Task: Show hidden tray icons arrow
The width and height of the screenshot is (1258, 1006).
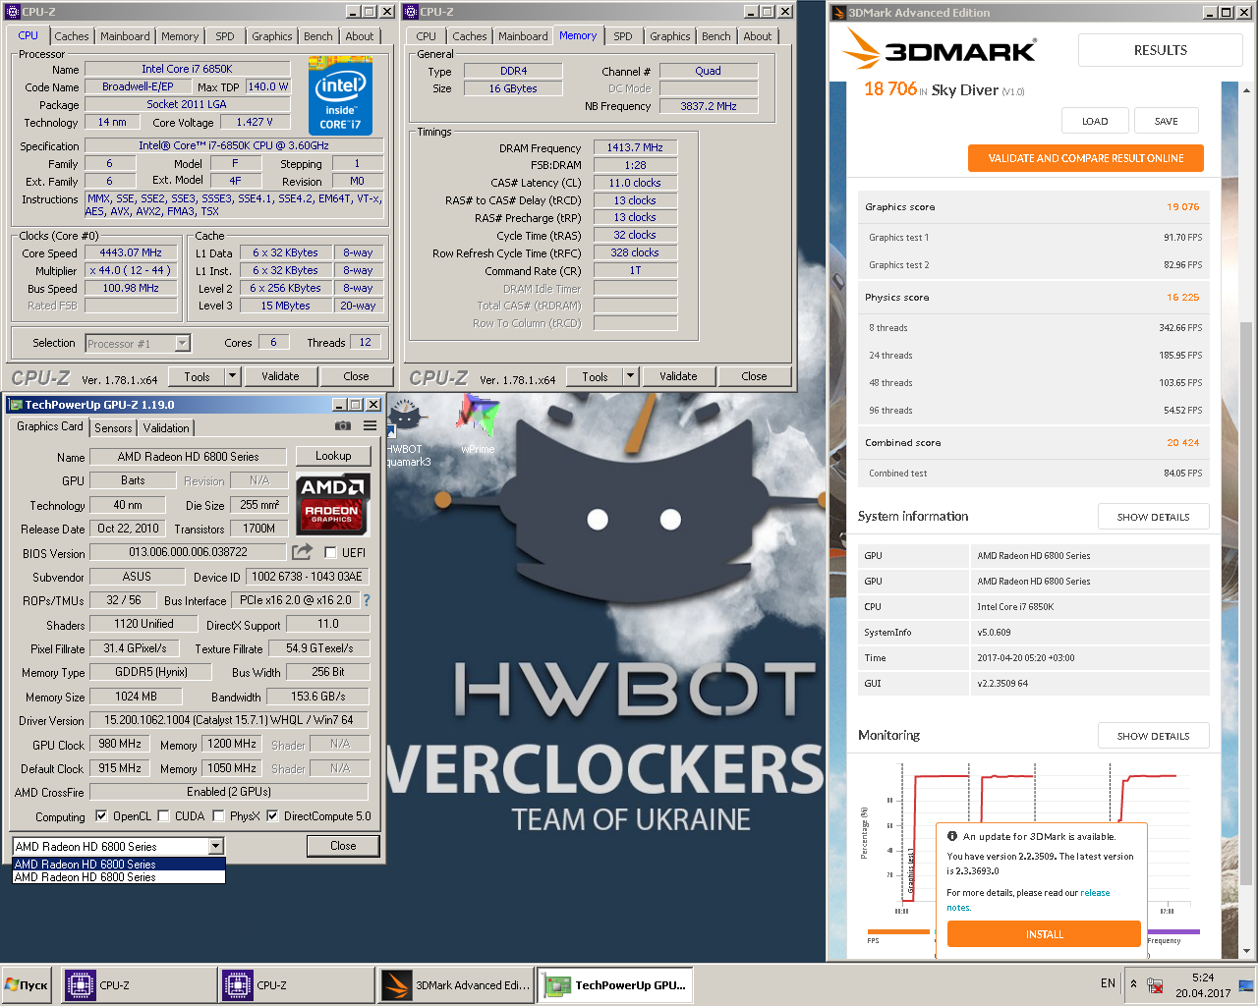Action: (x=1133, y=983)
